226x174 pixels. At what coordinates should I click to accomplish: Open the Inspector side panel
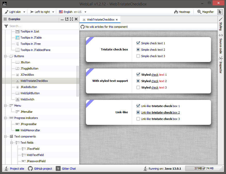[x=221, y=65]
